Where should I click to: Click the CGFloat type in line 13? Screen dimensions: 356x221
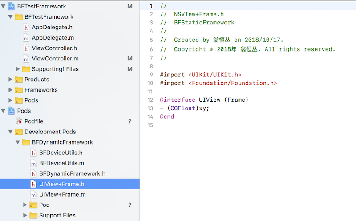(x=183, y=108)
